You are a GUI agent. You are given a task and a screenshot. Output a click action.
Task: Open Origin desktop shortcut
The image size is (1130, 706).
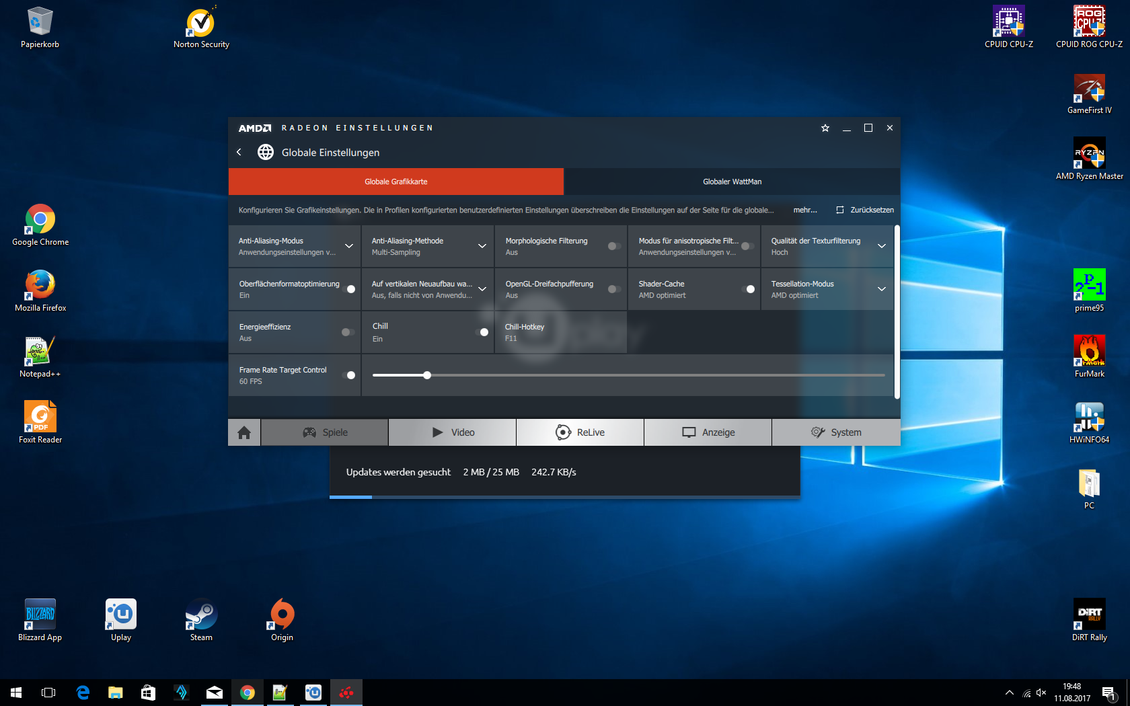click(282, 621)
